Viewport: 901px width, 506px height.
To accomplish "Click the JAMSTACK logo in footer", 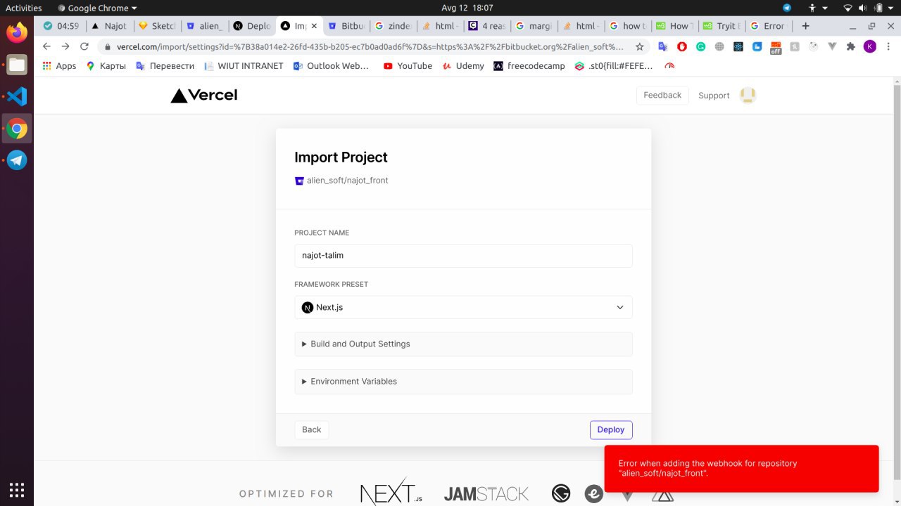I will (486, 494).
